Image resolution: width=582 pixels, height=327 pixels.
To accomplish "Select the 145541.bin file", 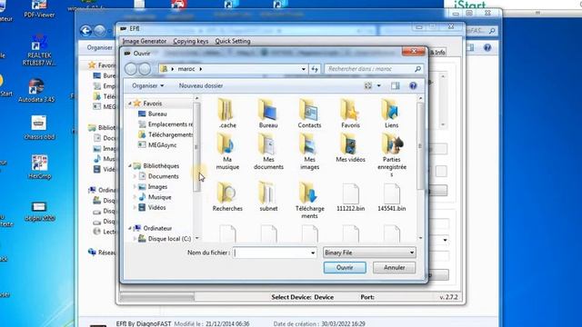I will [392, 198].
